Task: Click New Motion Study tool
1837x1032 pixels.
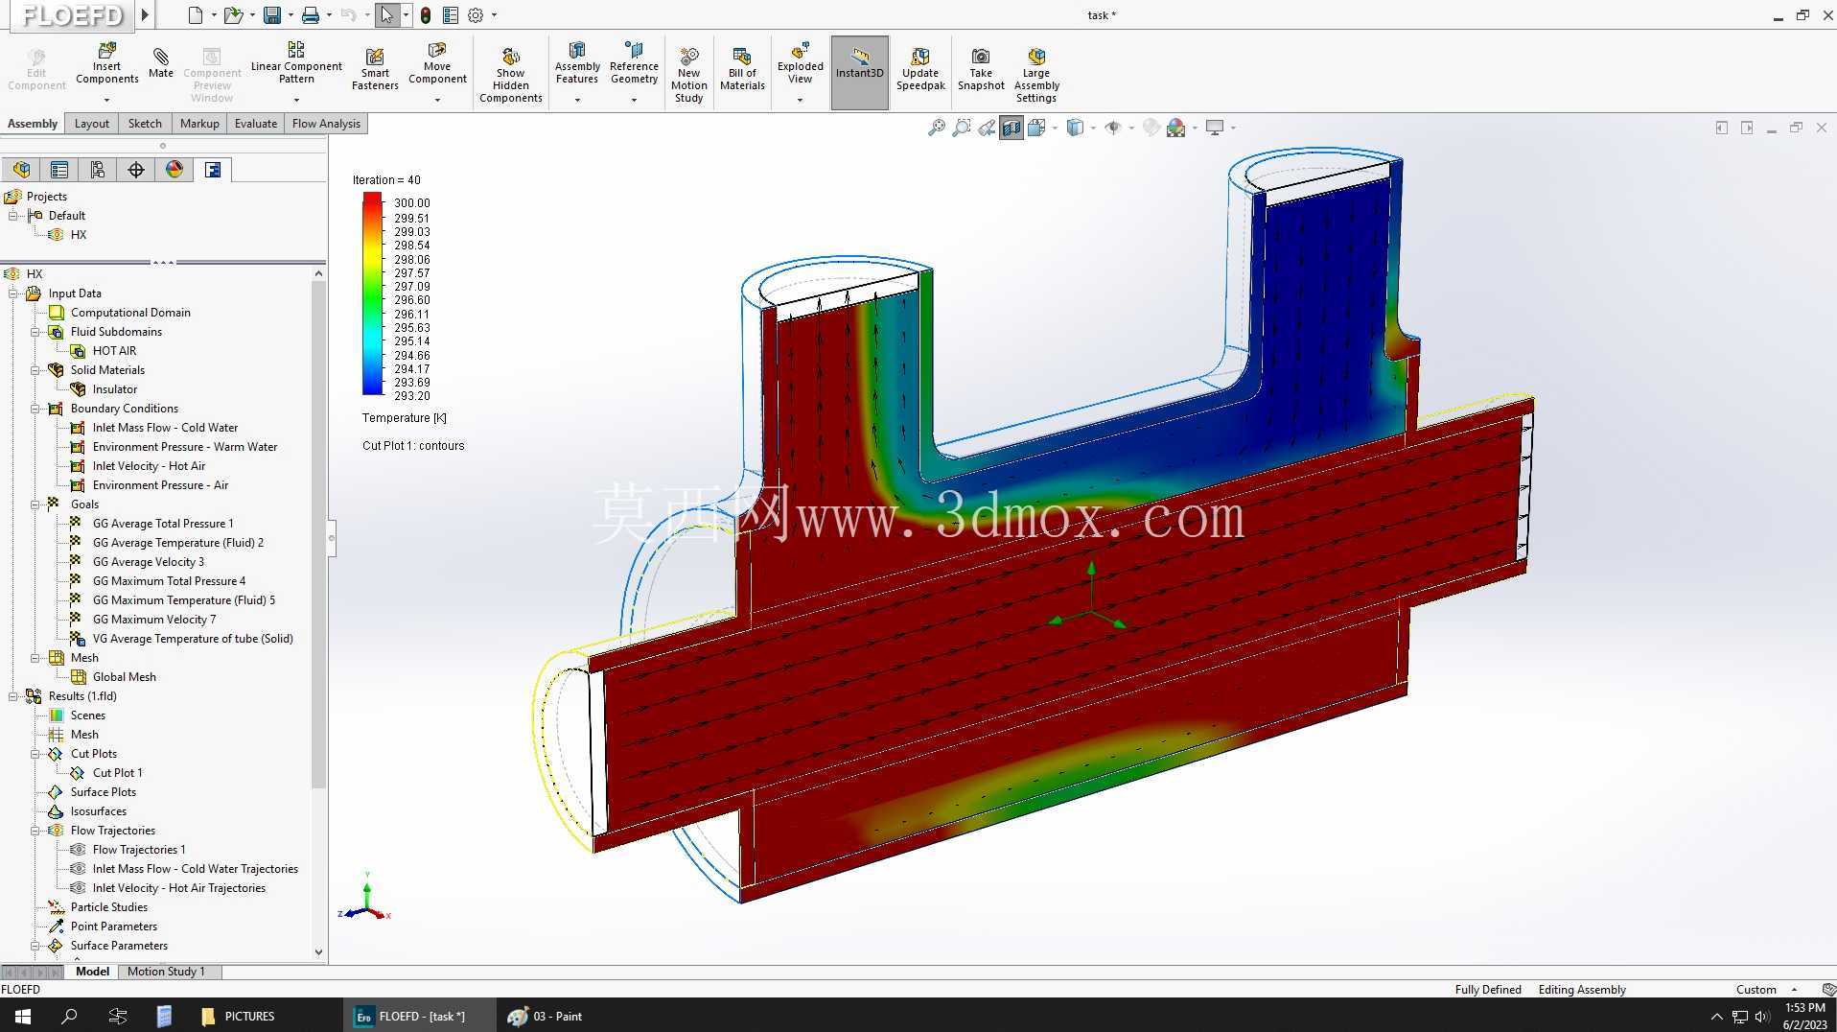Action: pyautogui.click(x=688, y=75)
